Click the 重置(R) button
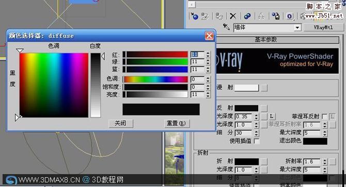This screenshot has height=187, width=346. click(177, 124)
